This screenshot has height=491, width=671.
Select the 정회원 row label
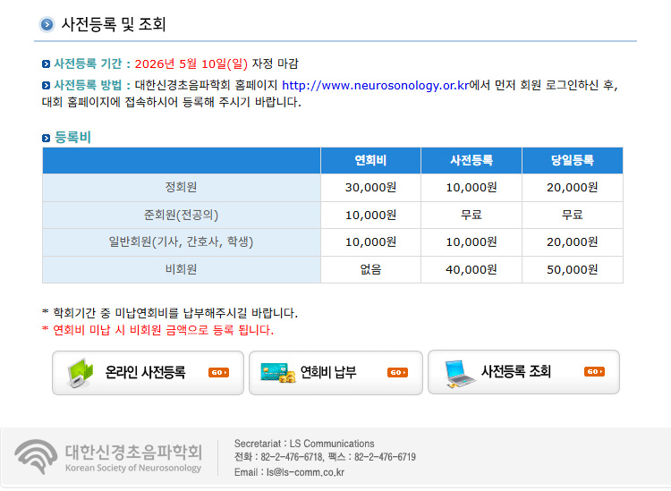click(181, 188)
